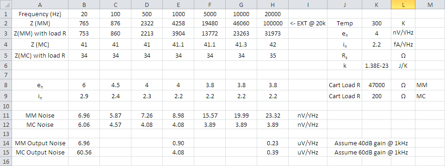Screen dimensions: 445x166
Task: Click cell 'Z (MC)' label
Action: click(x=40, y=45)
